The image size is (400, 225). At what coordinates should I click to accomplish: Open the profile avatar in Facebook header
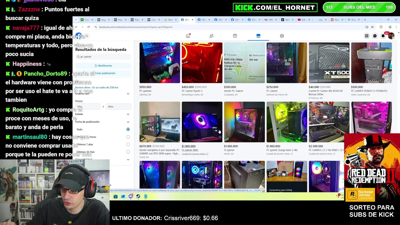tap(391, 36)
